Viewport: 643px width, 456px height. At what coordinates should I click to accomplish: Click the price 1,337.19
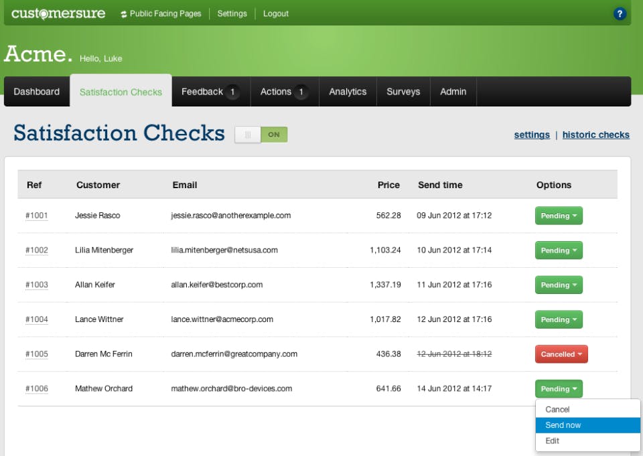pos(385,285)
